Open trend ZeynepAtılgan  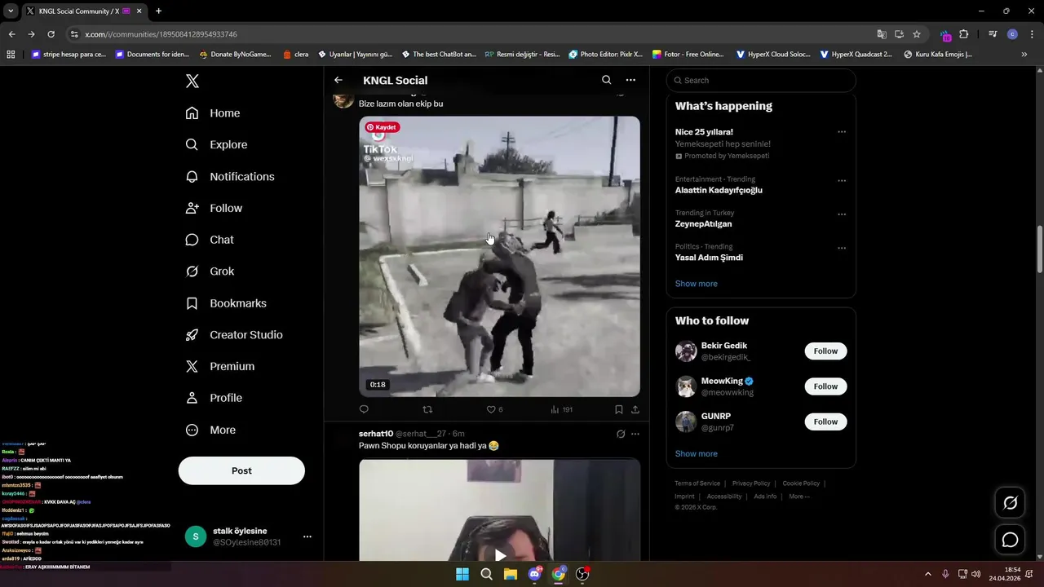tap(703, 223)
